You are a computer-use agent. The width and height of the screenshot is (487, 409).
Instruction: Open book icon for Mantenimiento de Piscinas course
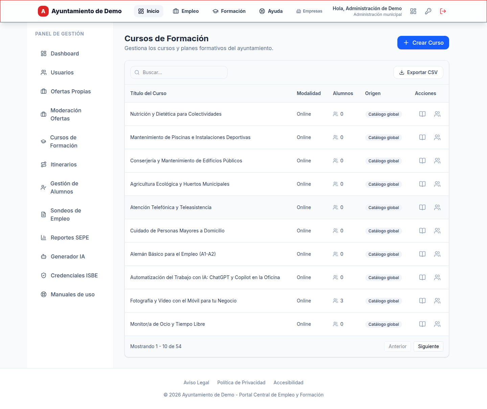[x=422, y=137]
